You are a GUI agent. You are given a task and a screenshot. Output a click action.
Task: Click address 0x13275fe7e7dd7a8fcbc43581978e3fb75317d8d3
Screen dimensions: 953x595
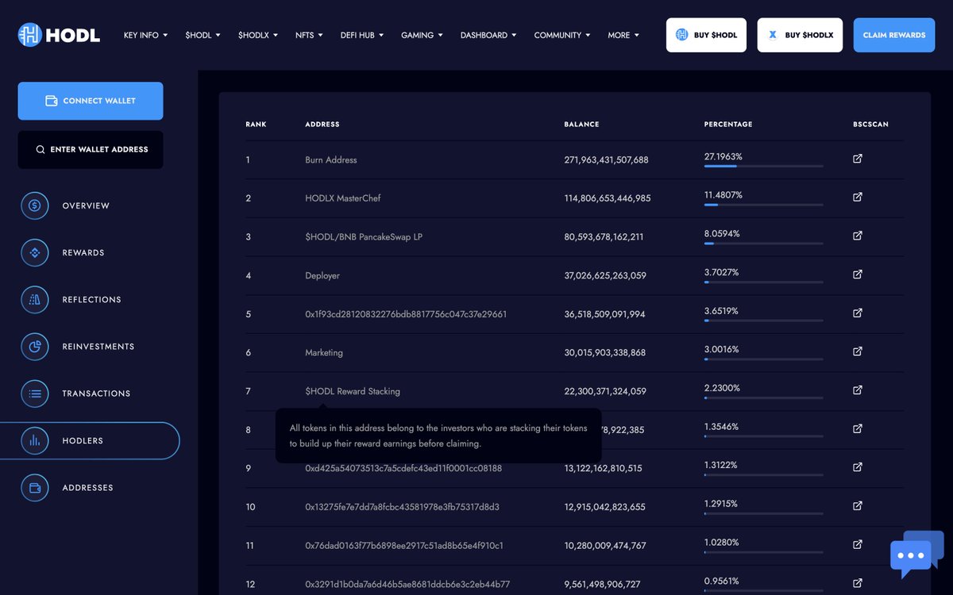(x=402, y=507)
